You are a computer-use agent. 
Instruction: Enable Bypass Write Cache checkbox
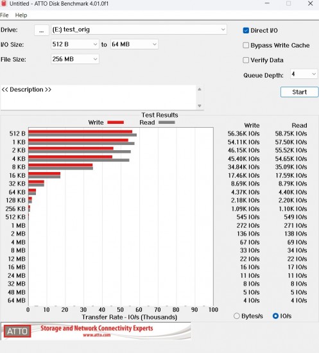tap(246, 46)
